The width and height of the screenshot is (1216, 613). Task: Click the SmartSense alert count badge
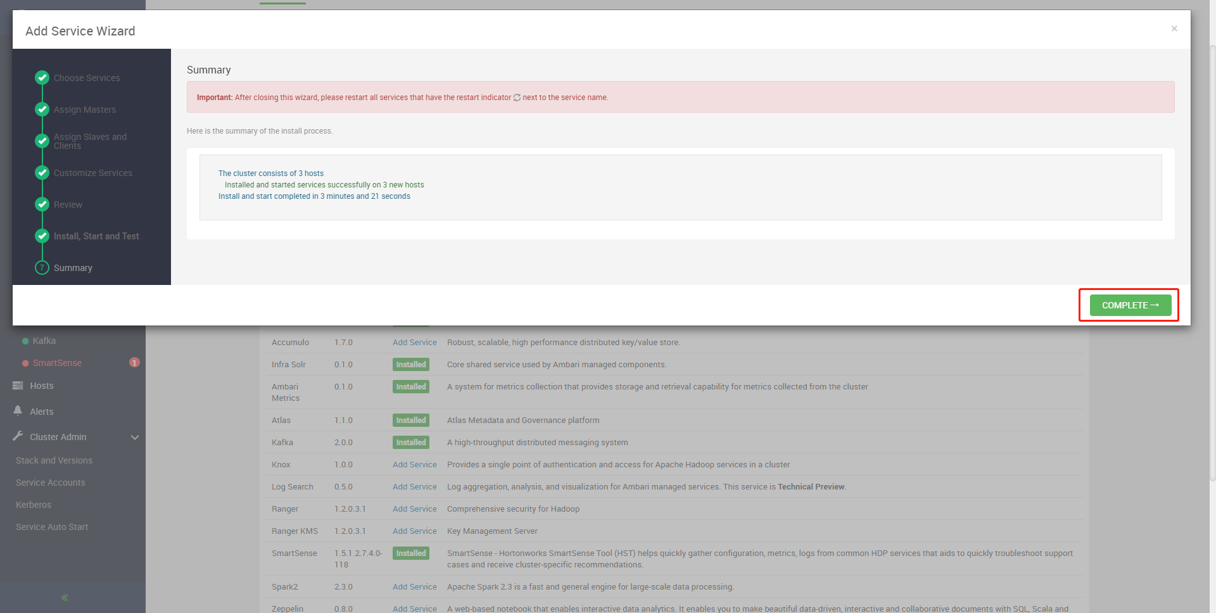pos(134,362)
